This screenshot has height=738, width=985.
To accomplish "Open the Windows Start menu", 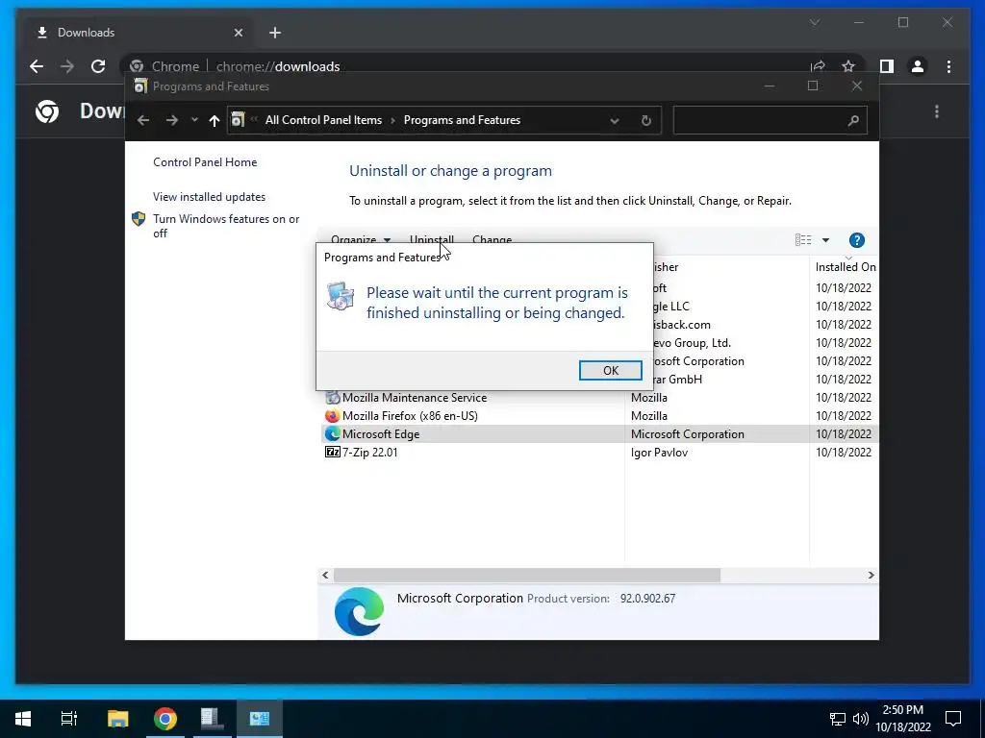I will click(23, 719).
